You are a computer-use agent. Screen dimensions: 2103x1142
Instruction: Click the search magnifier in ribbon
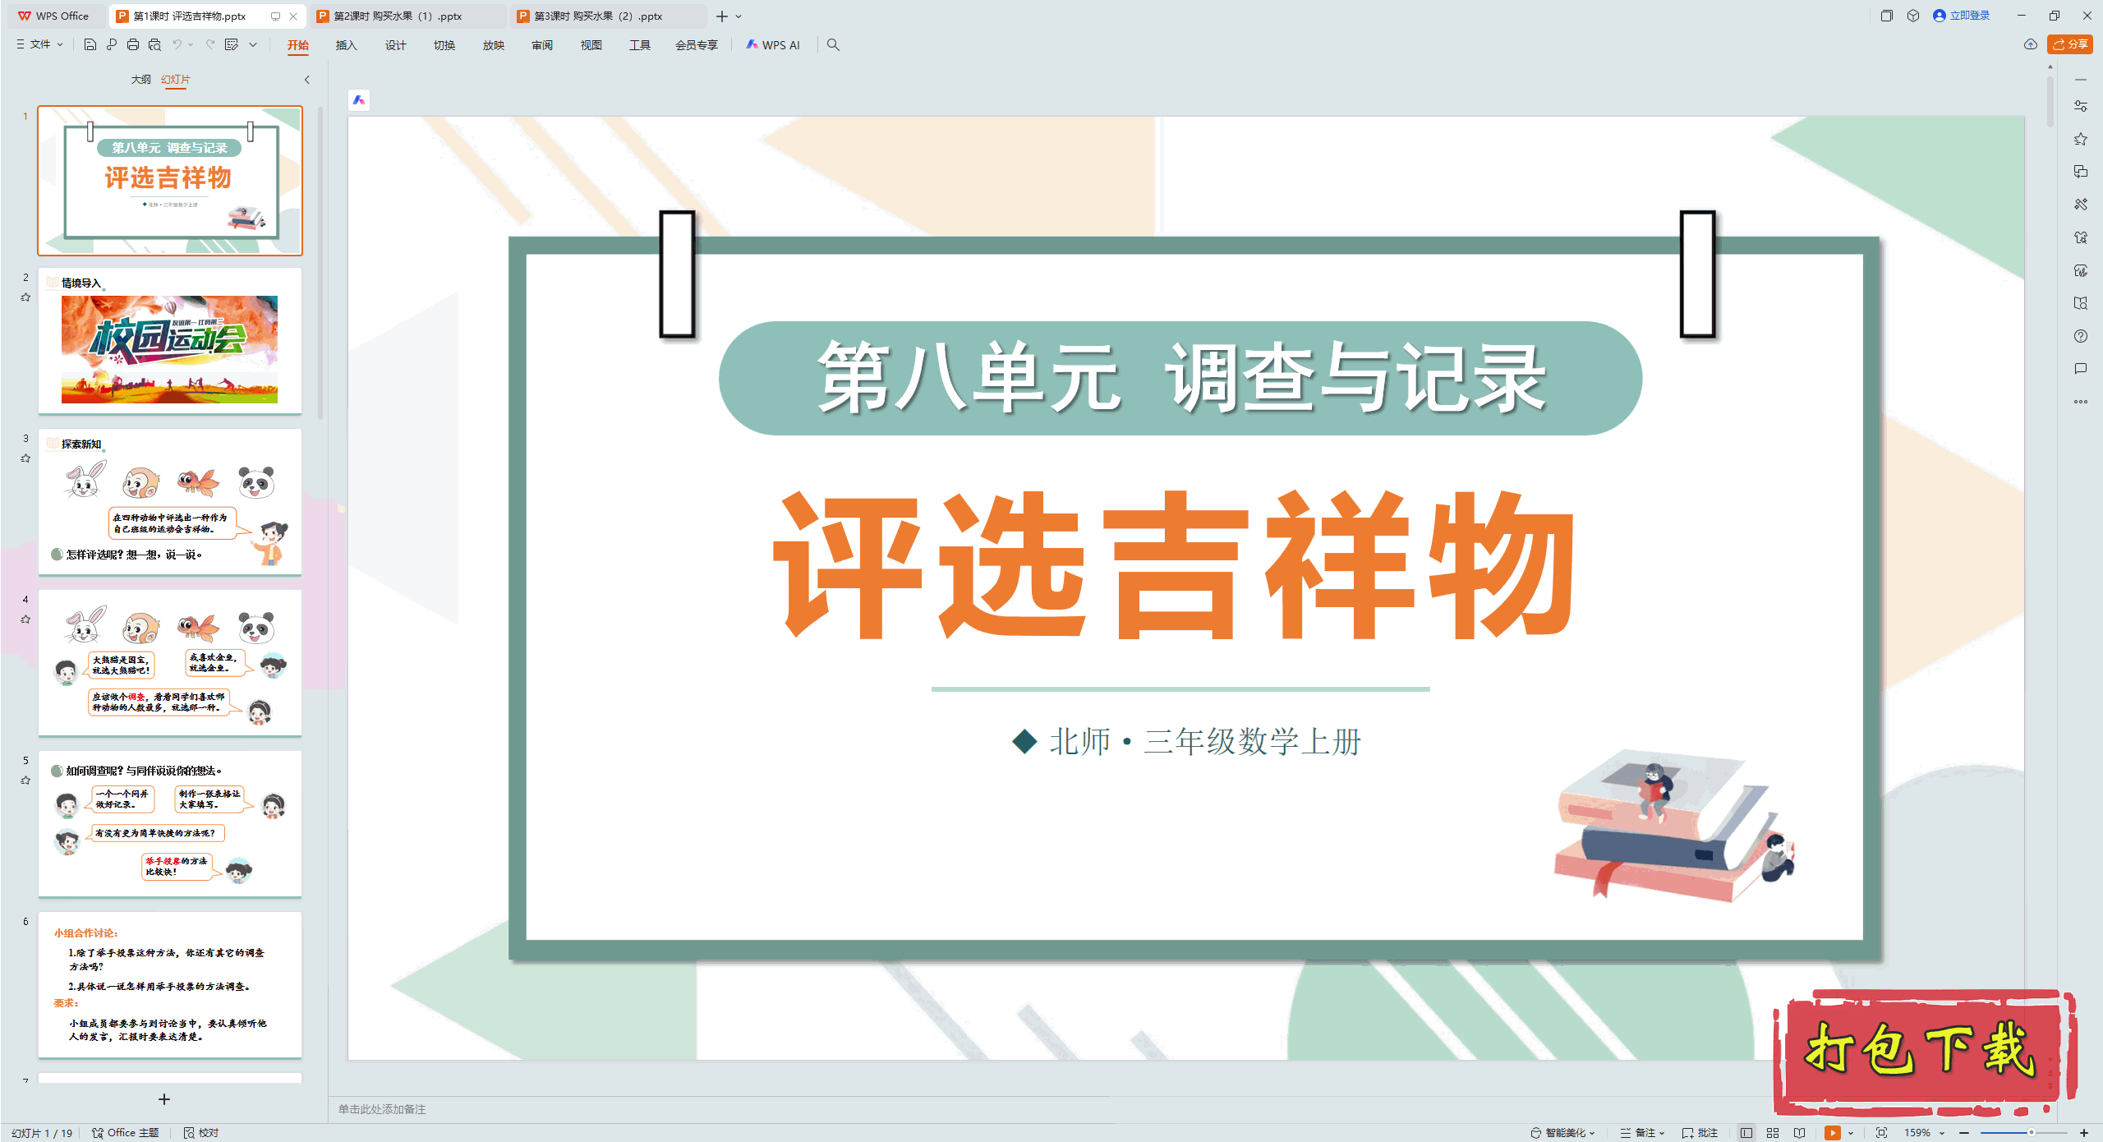(833, 44)
